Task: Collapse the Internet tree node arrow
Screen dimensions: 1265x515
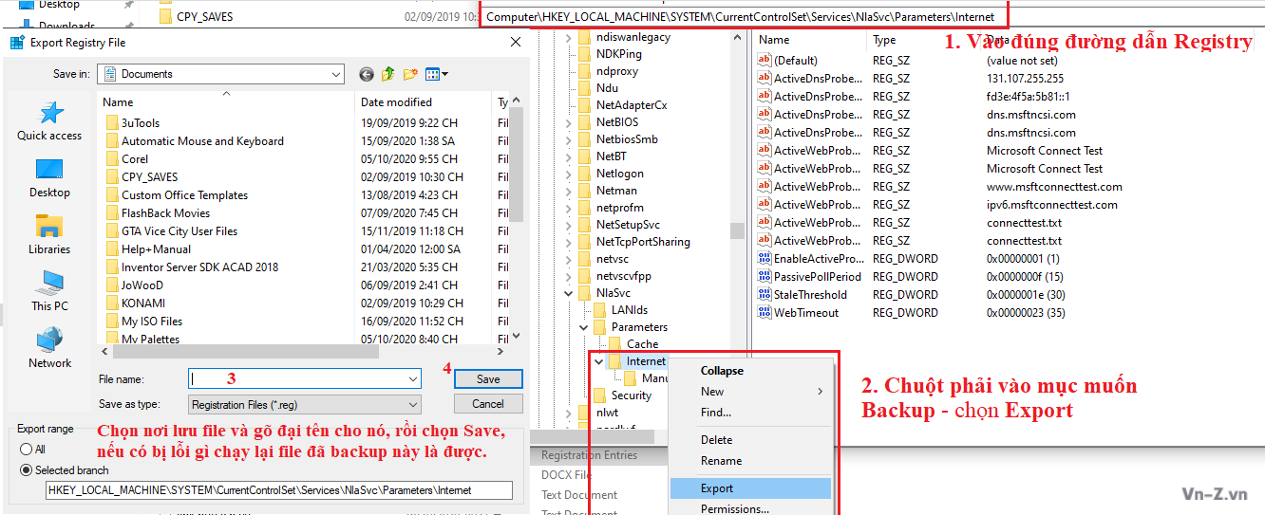Action: coord(598,361)
